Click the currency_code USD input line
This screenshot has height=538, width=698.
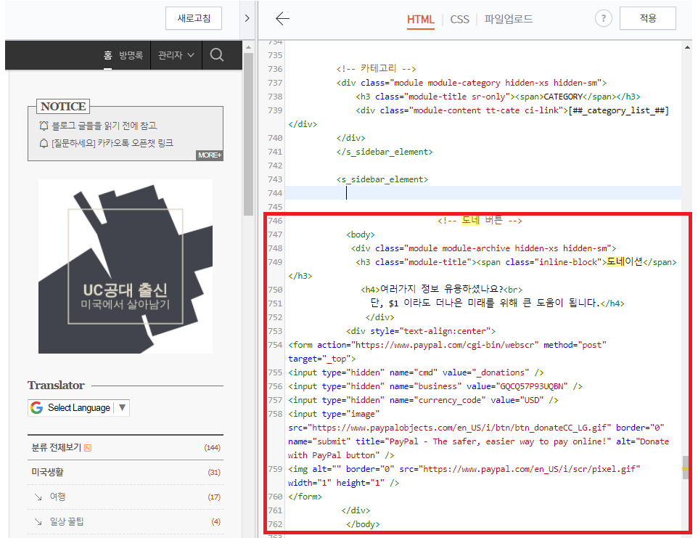(423, 400)
